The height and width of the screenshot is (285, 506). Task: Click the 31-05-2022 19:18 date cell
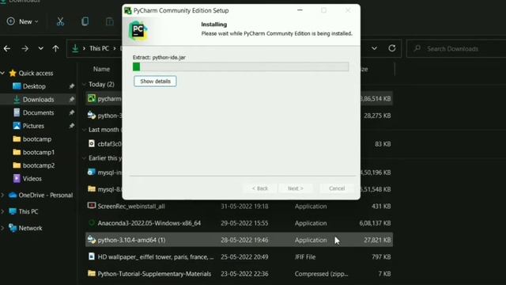point(244,206)
